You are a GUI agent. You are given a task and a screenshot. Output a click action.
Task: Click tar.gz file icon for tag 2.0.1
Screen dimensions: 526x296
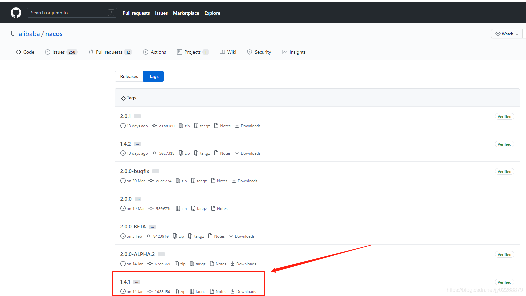click(196, 126)
